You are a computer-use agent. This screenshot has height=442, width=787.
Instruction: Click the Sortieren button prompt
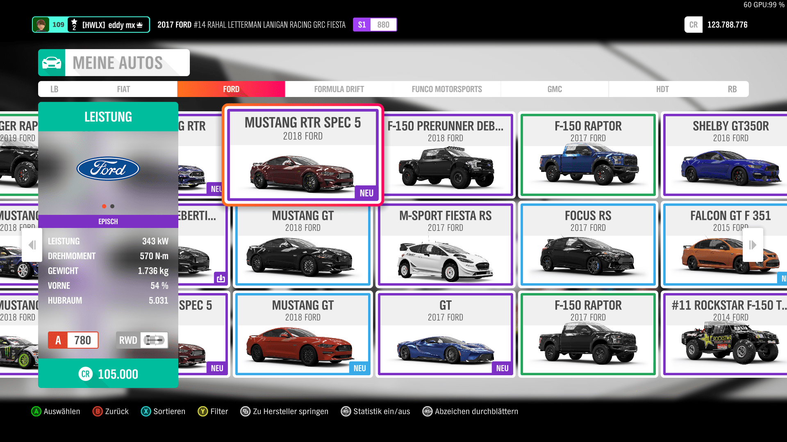163,411
